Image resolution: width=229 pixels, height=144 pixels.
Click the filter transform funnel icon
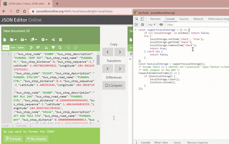click(x=53, y=47)
